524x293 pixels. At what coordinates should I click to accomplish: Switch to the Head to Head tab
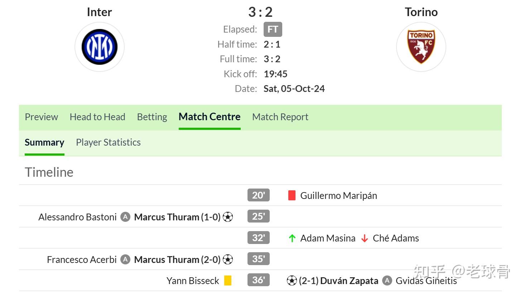[x=97, y=117]
